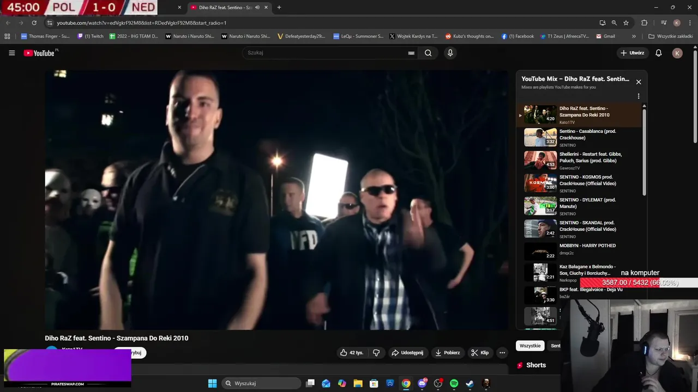Open Steam from the taskbar

pyautogui.click(x=470, y=383)
